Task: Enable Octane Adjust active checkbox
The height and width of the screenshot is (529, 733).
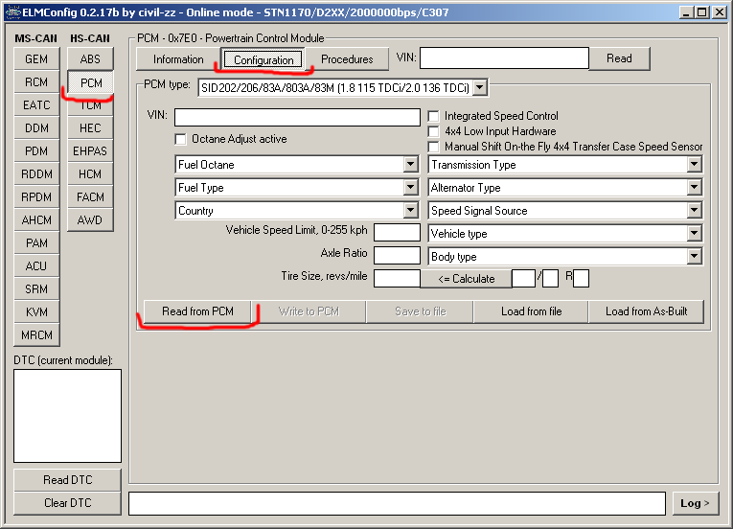Action: (x=180, y=139)
